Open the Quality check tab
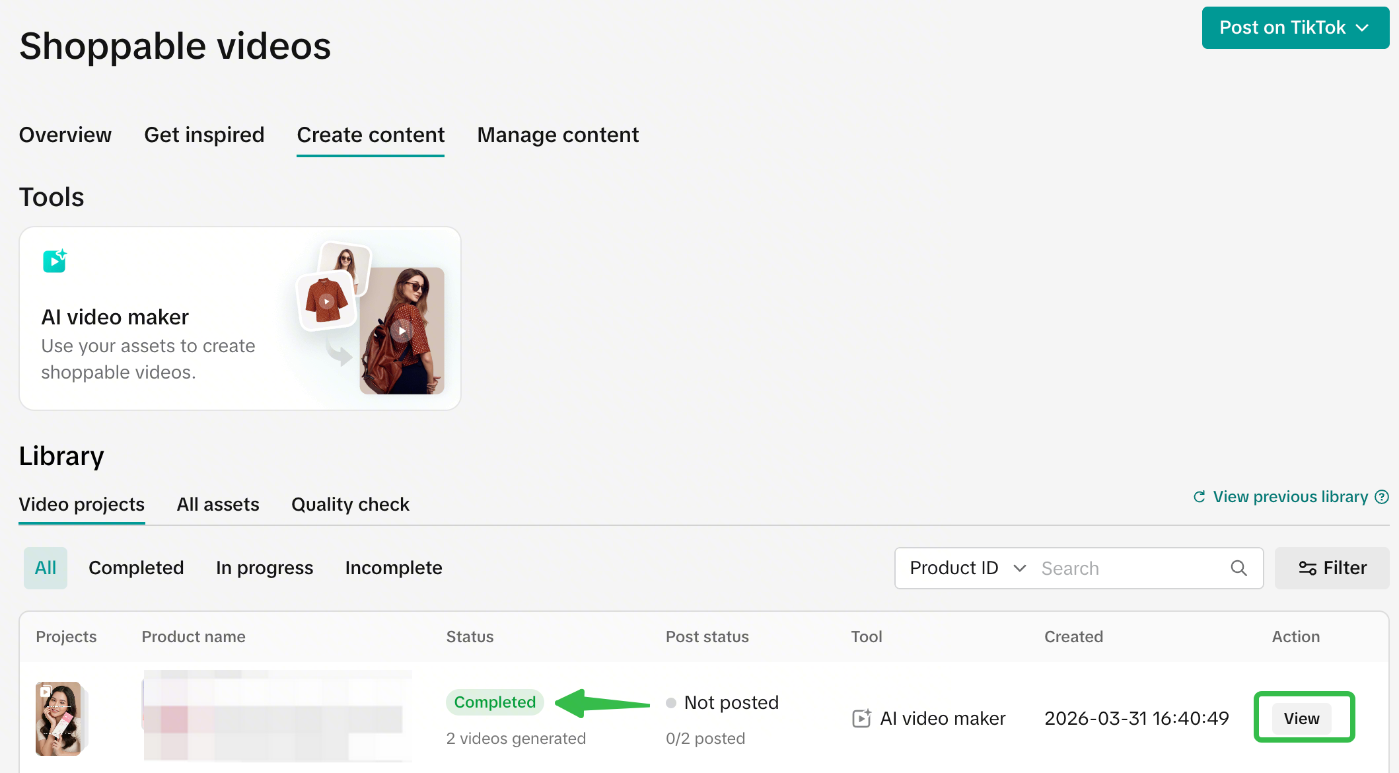This screenshot has height=773, width=1399. pyautogui.click(x=350, y=504)
